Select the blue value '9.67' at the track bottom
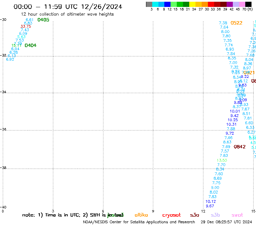 tap(210, 206)
